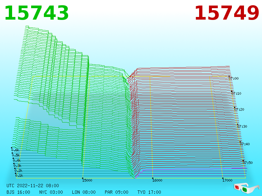Click the red ask price 15749

point(227,13)
